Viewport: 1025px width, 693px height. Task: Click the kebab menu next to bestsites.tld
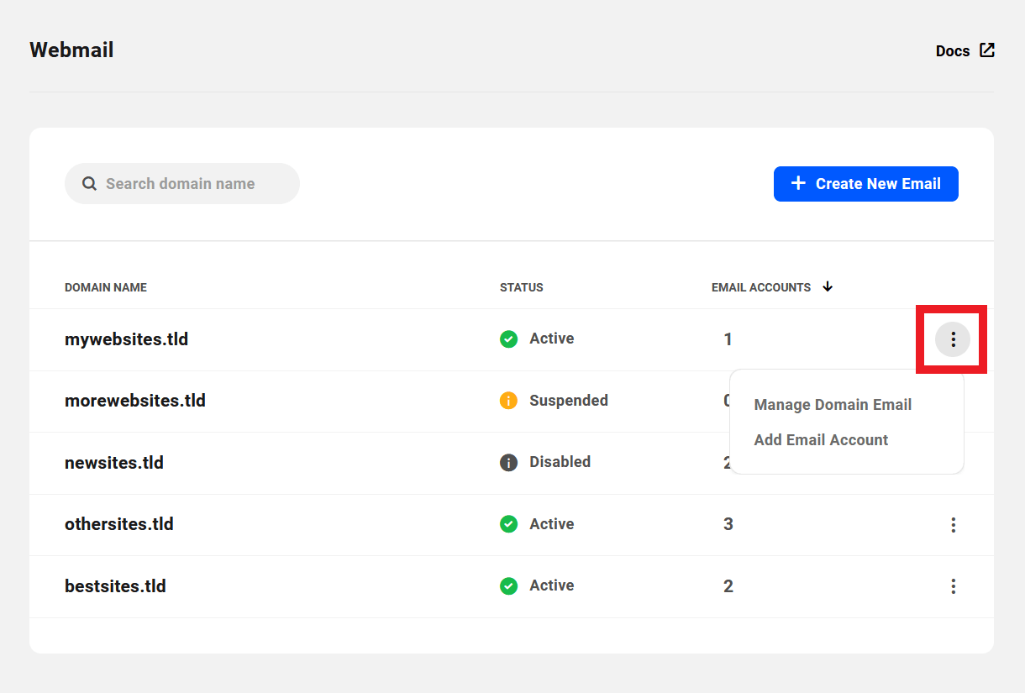(x=953, y=586)
